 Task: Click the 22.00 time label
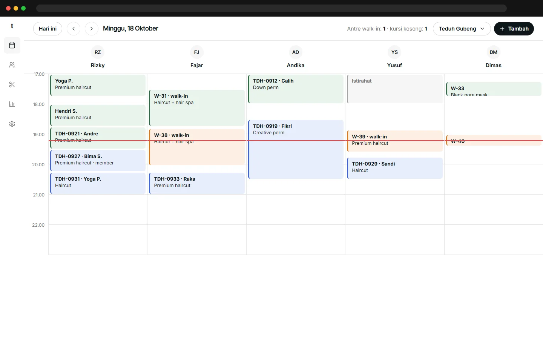(x=38, y=225)
